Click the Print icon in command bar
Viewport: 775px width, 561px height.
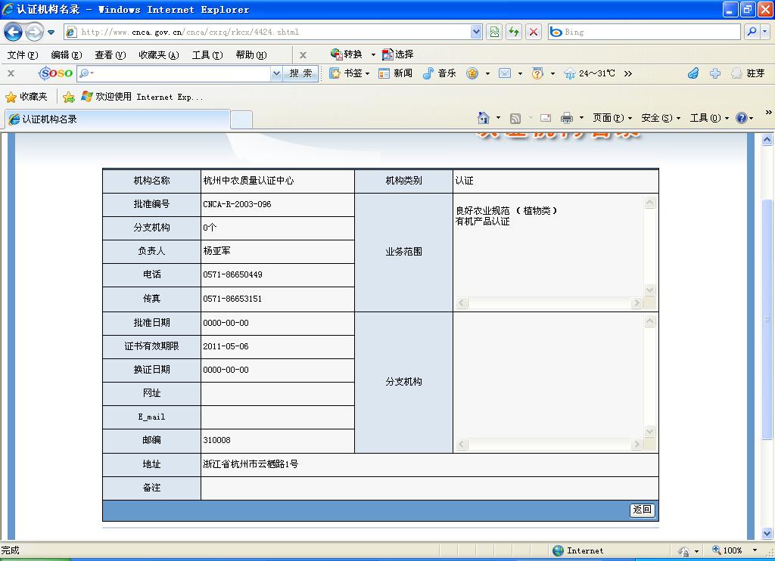click(x=567, y=118)
